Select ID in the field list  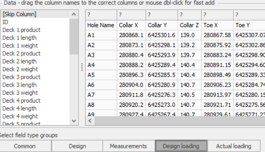(35, 22)
